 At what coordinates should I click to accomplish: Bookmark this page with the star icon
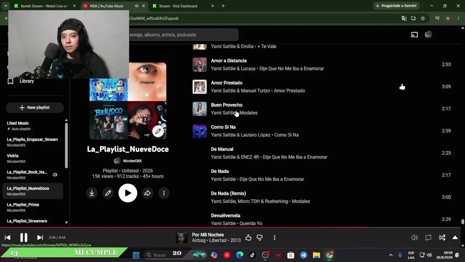423,19
